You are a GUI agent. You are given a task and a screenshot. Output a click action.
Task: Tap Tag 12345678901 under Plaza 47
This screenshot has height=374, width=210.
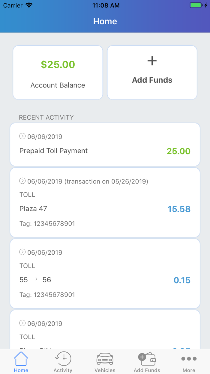tap(47, 223)
